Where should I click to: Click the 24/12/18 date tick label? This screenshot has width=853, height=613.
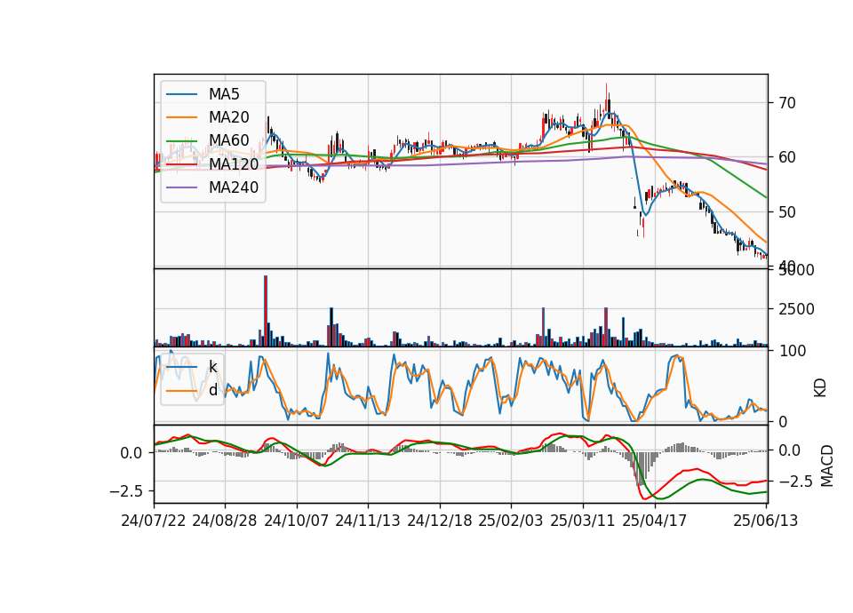click(x=440, y=521)
